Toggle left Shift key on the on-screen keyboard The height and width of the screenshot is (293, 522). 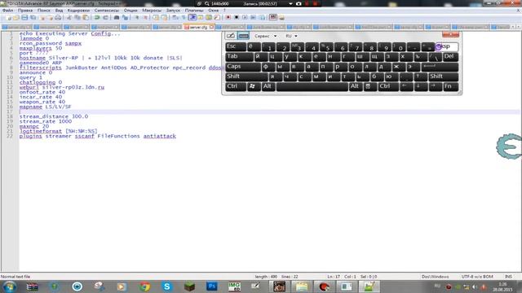(246, 77)
